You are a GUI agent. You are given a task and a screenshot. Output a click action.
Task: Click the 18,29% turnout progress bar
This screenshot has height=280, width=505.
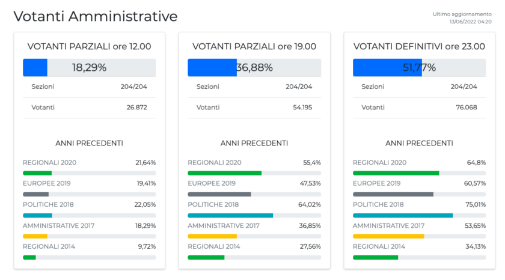[89, 67]
